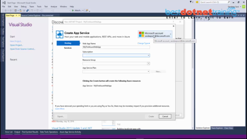
Task: Open the Output tab
Action: (17, 132)
